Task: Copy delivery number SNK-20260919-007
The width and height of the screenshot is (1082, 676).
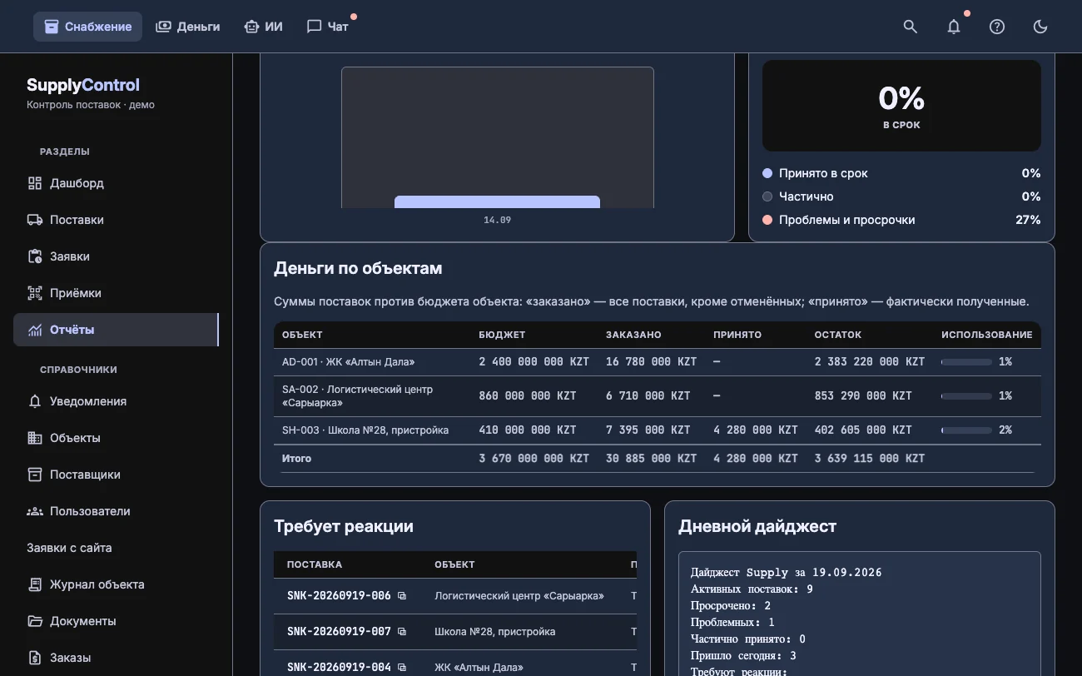Action: coord(402,632)
